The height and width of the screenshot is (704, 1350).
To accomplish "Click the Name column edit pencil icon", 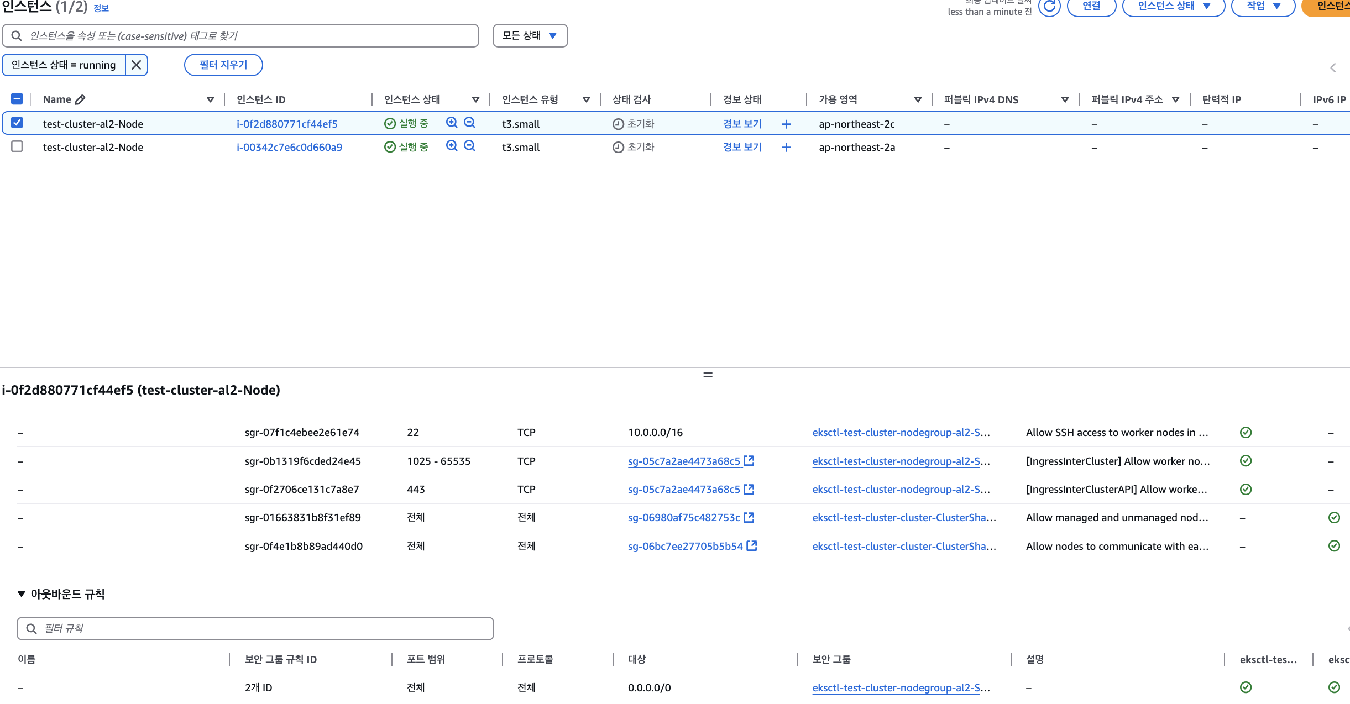I will click(x=80, y=99).
